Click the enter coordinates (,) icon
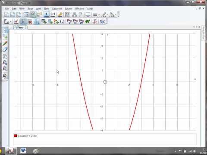 coord(62,22)
